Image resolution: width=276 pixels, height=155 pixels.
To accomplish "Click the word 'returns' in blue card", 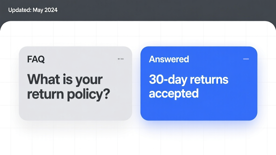I will 209,80.
